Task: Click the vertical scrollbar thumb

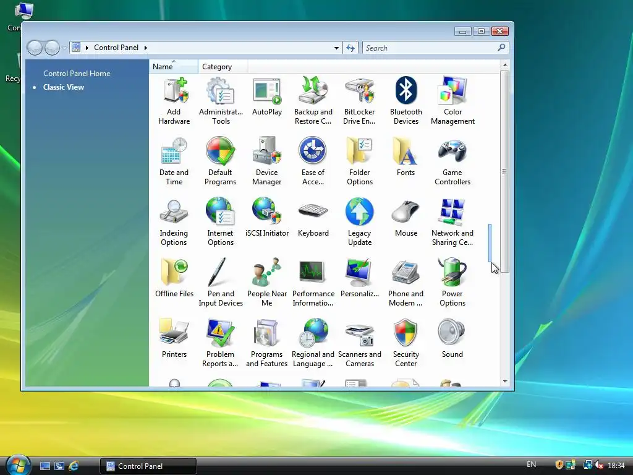Action: (x=504, y=172)
